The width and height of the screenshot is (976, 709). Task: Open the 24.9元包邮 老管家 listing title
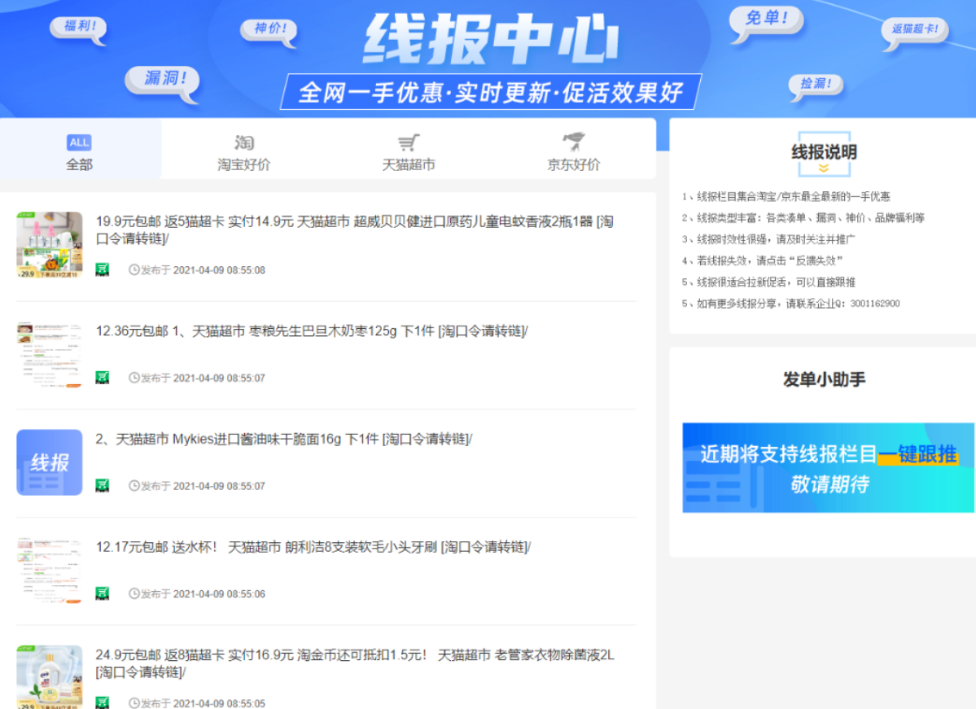[354, 663]
